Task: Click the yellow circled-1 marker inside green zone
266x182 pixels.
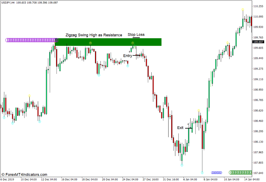Action: point(90,43)
